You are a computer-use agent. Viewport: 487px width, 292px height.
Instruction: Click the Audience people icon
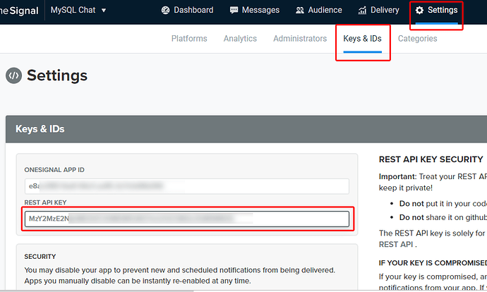pyautogui.click(x=301, y=11)
